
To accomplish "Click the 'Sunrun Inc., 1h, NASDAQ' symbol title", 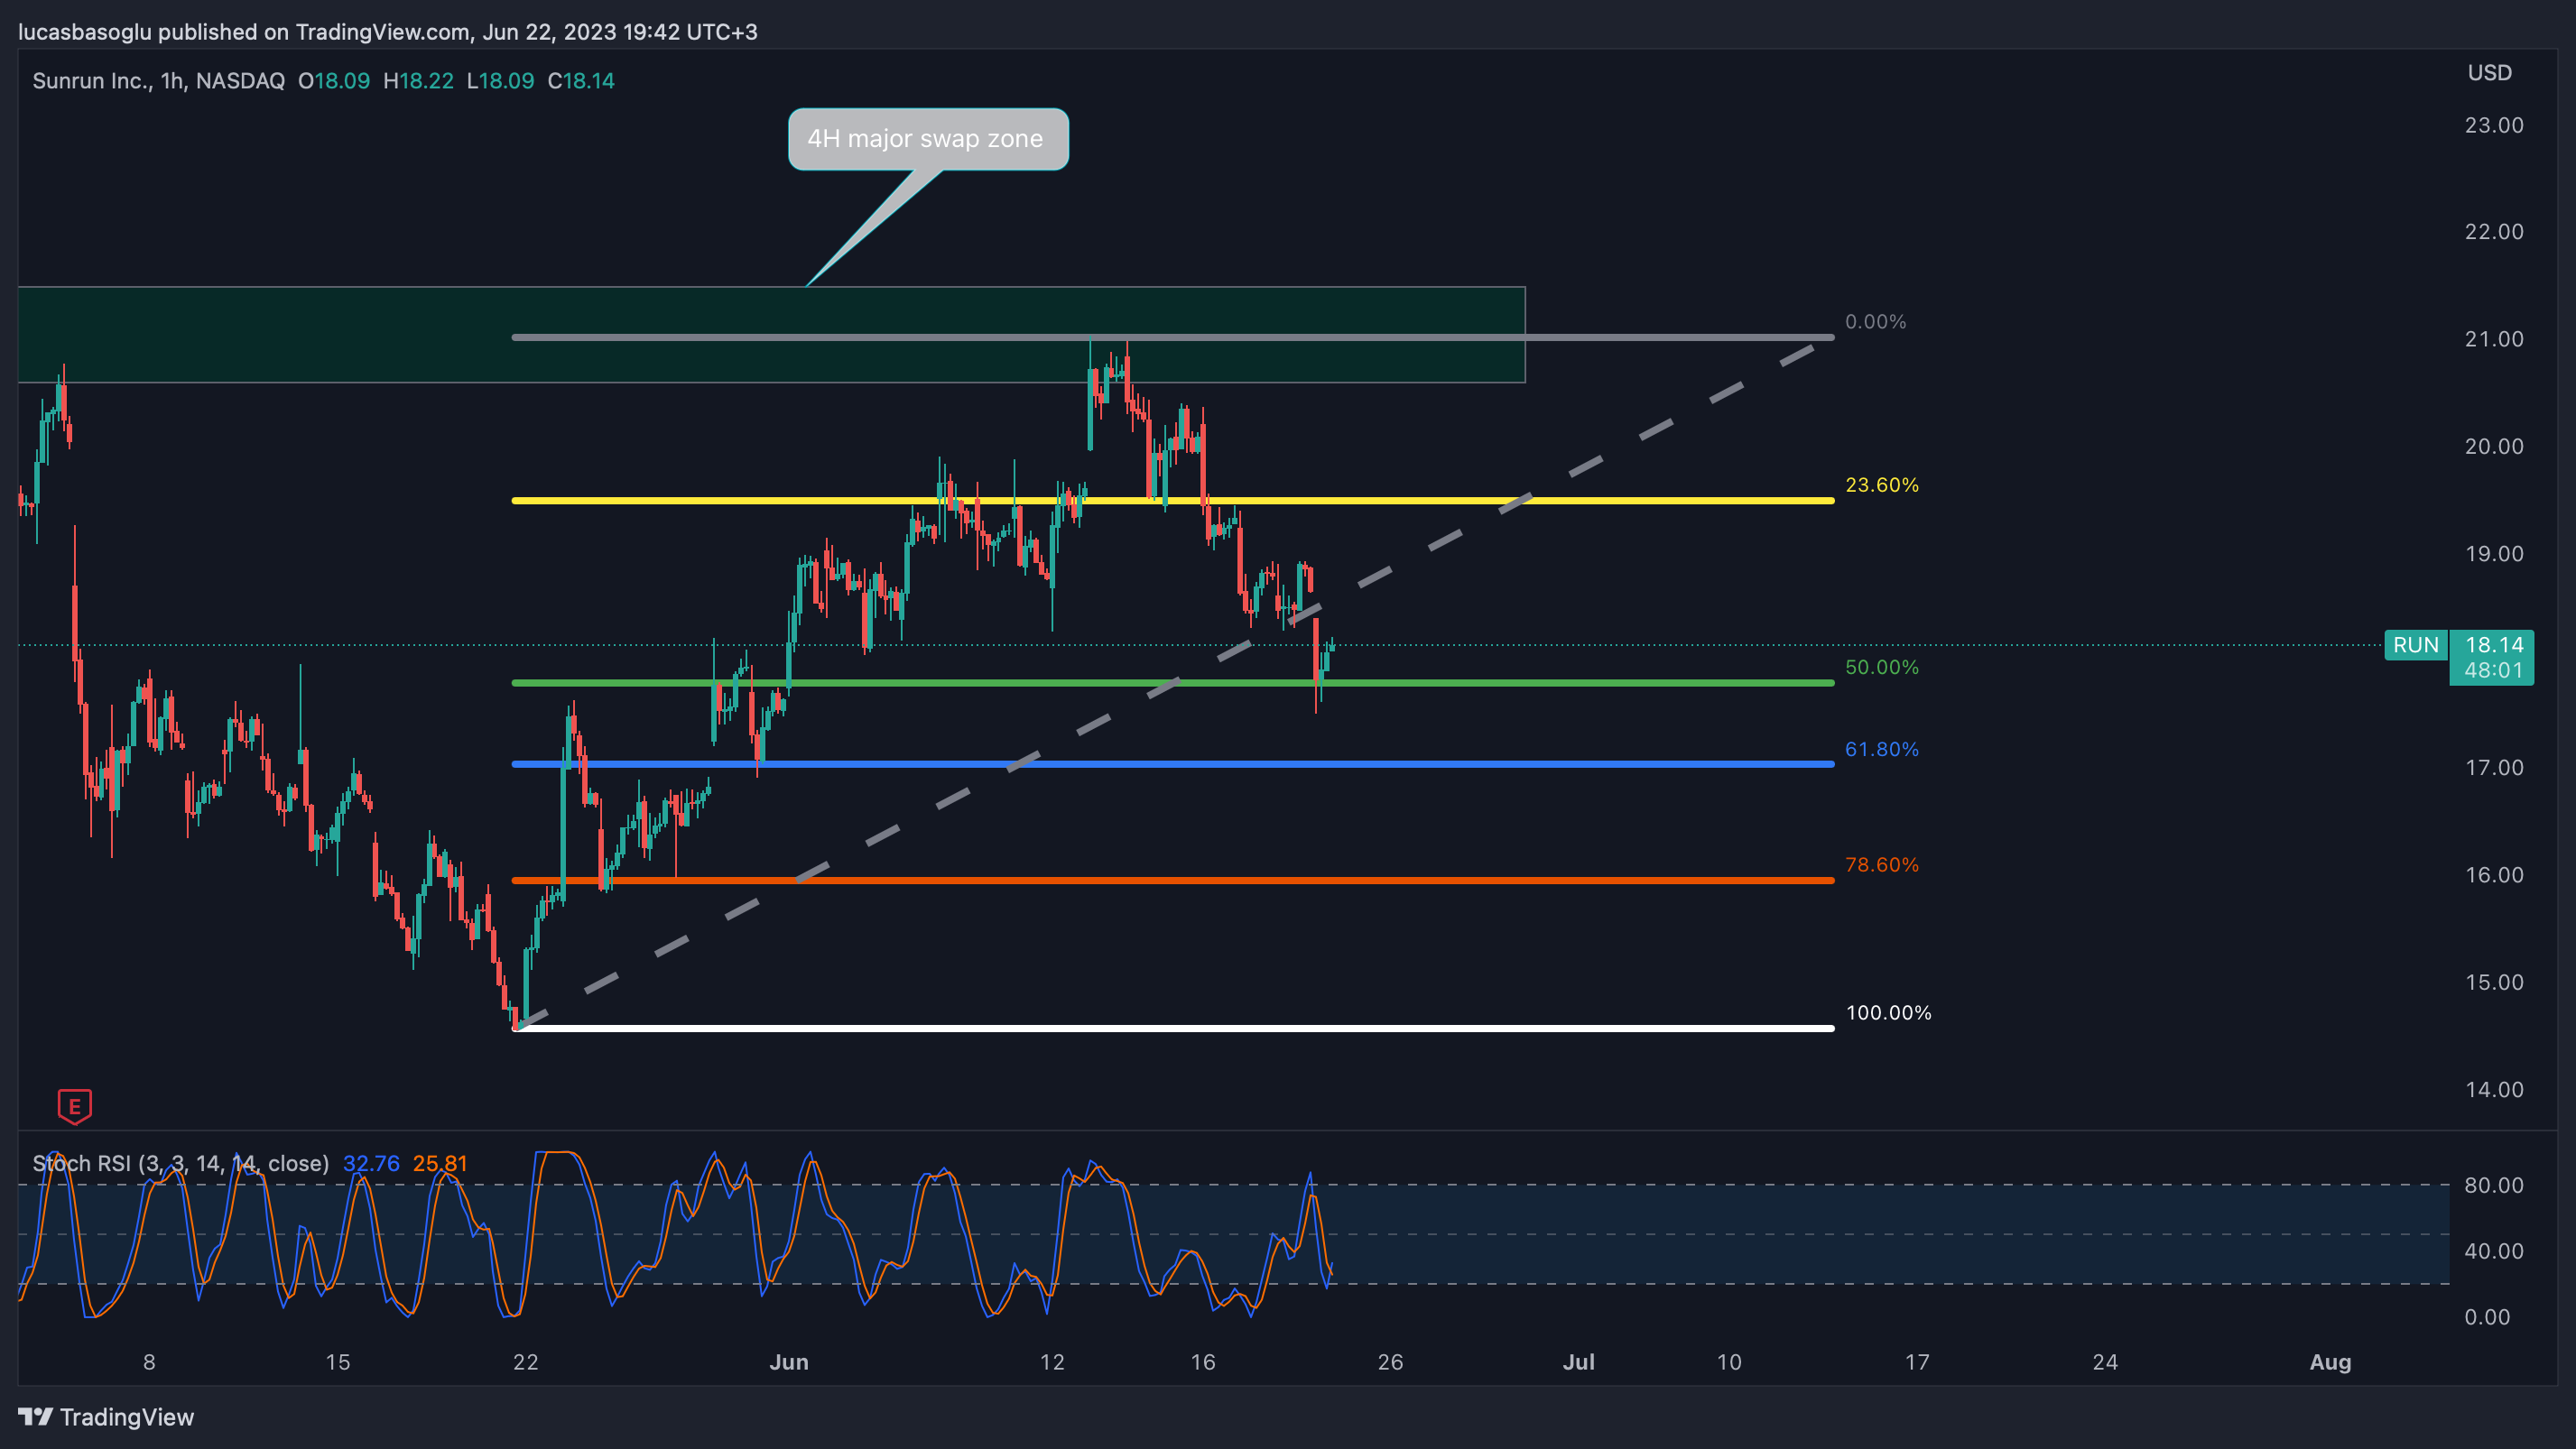I will pos(158,81).
